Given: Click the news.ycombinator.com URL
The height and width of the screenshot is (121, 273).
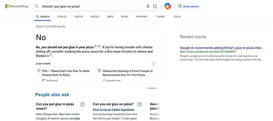Looking at the screenshot, I should coord(208,52).
